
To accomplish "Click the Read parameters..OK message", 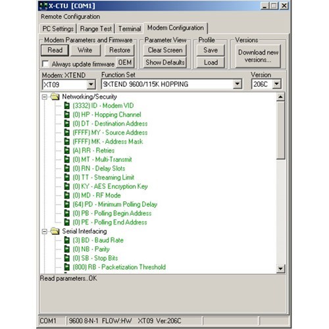I will [68, 278].
